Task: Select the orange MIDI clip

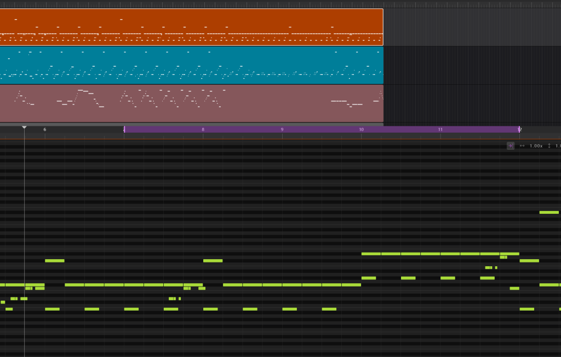Action: pos(191,27)
